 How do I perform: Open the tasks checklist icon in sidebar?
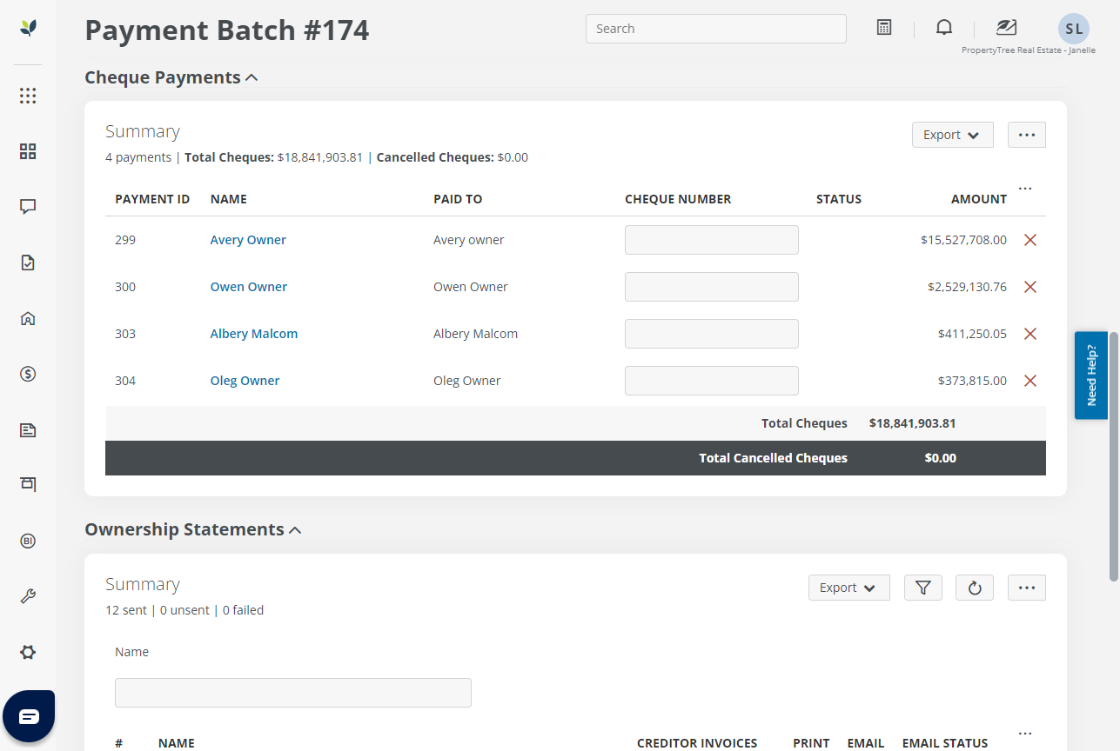coord(28,263)
